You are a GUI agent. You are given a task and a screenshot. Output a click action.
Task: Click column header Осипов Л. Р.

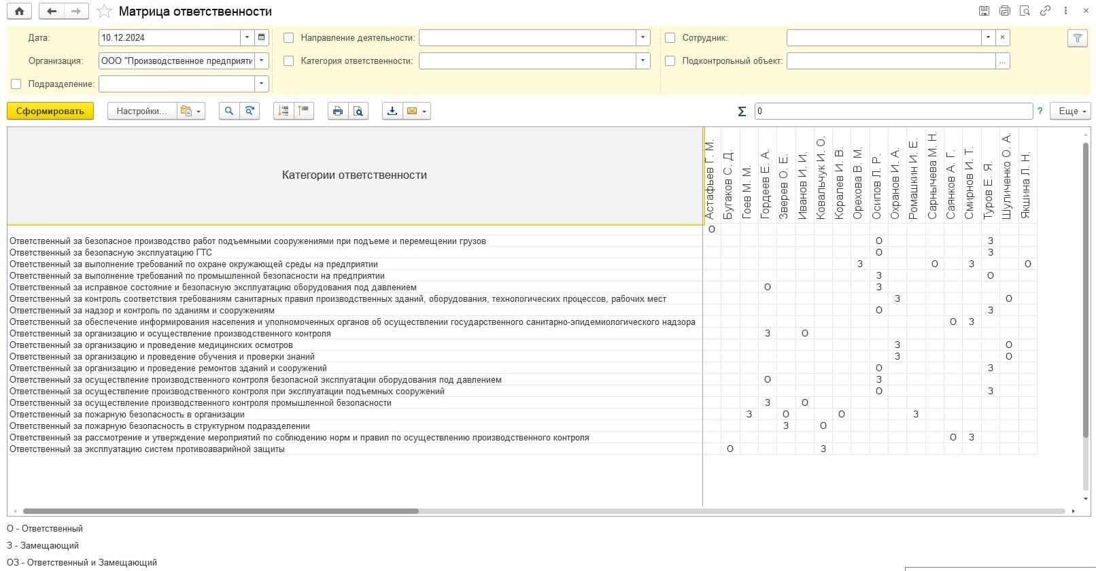878,187
